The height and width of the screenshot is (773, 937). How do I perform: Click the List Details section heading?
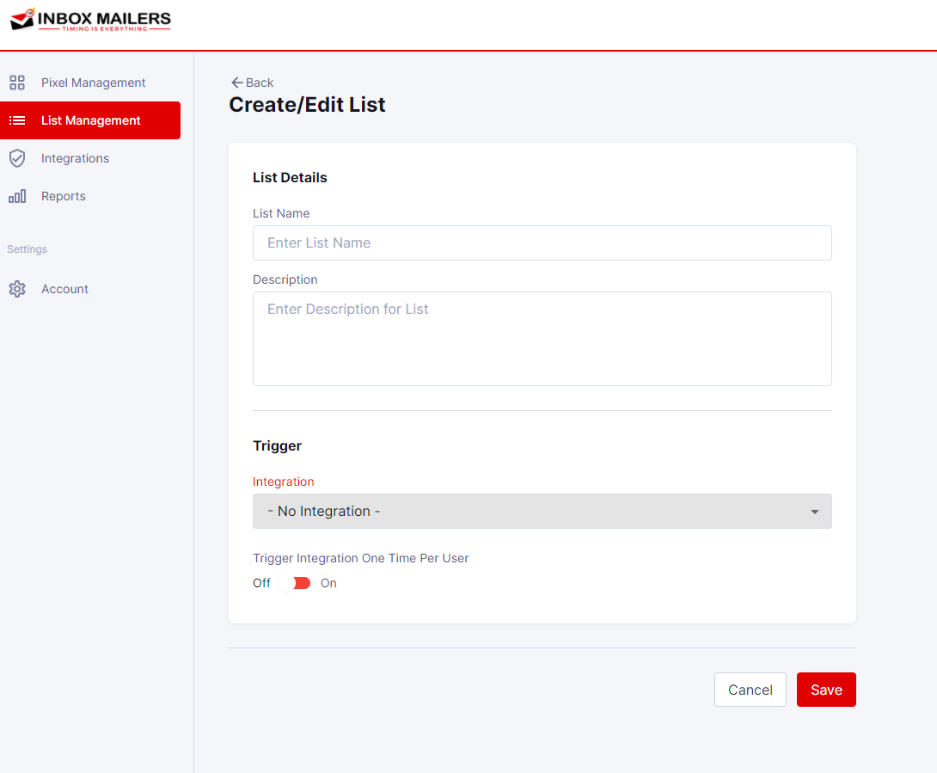(290, 177)
